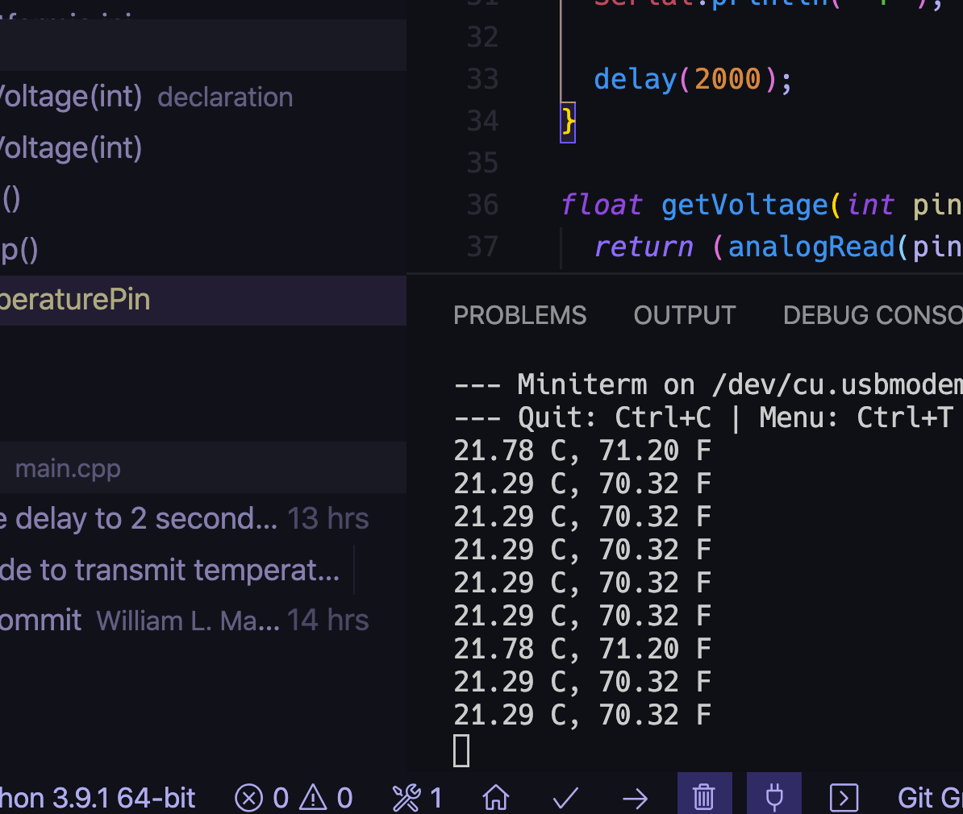Click the closing brace on line 34
This screenshot has width=963, height=814.
tap(568, 123)
